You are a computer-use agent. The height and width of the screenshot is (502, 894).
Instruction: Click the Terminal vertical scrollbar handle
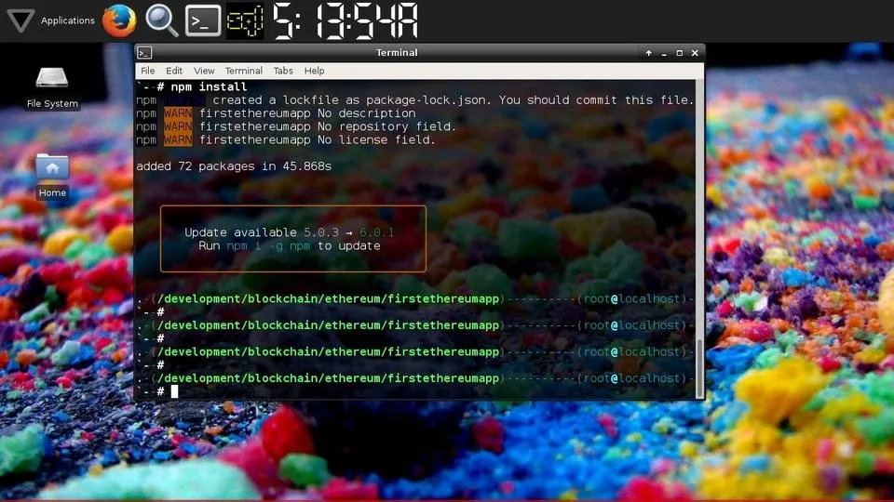click(700, 368)
